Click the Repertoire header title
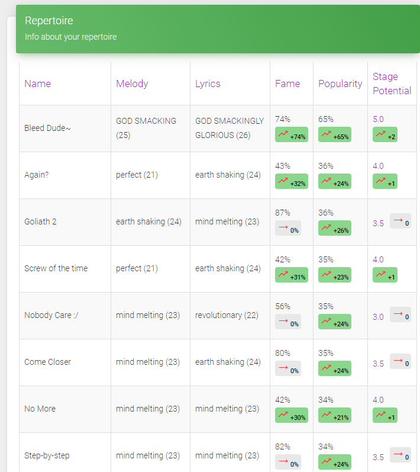The width and height of the screenshot is (420, 472). pos(49,21)
